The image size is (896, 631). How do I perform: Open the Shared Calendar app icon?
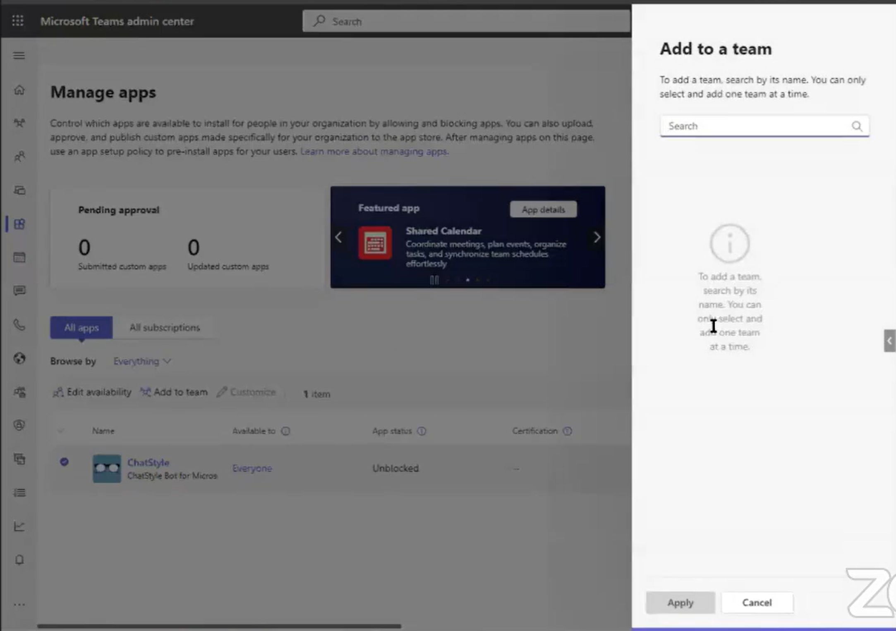pyautogui.click(x=375, y=243)
